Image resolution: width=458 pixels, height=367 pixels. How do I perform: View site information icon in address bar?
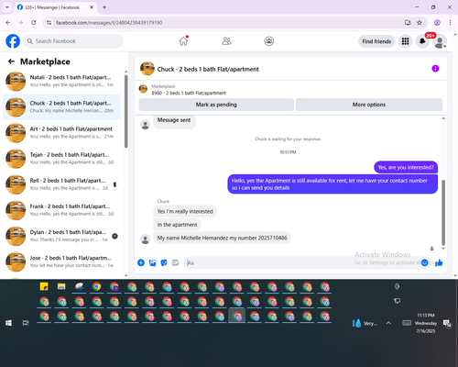click(x=49, y=23)
